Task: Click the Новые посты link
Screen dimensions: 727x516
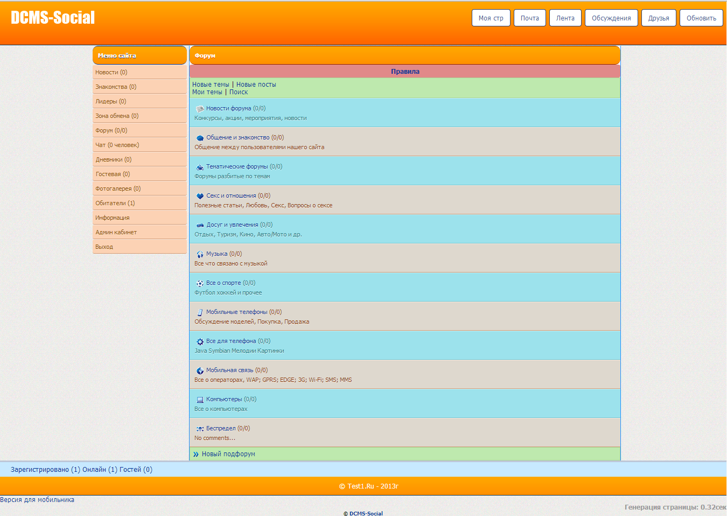Action: click(256, 85)
